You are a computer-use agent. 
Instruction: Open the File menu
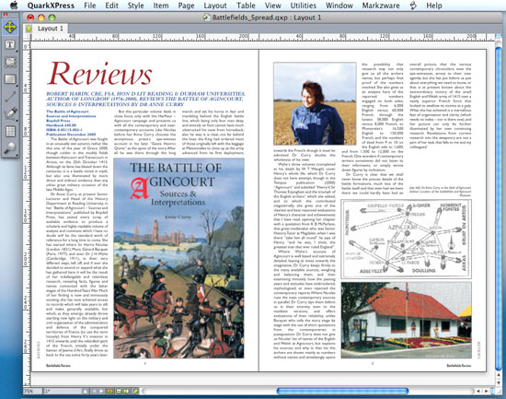coord(90,6)
